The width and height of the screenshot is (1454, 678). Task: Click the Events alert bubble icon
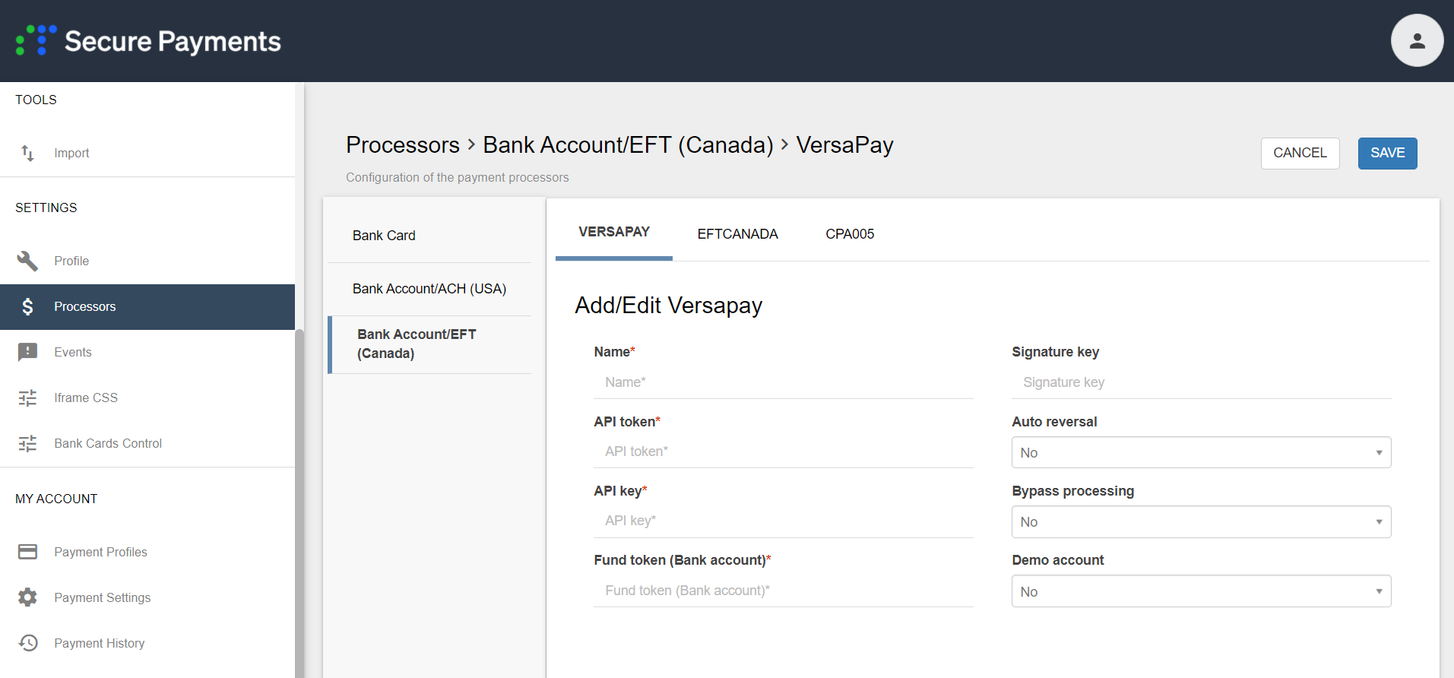(x=27, y=352)
